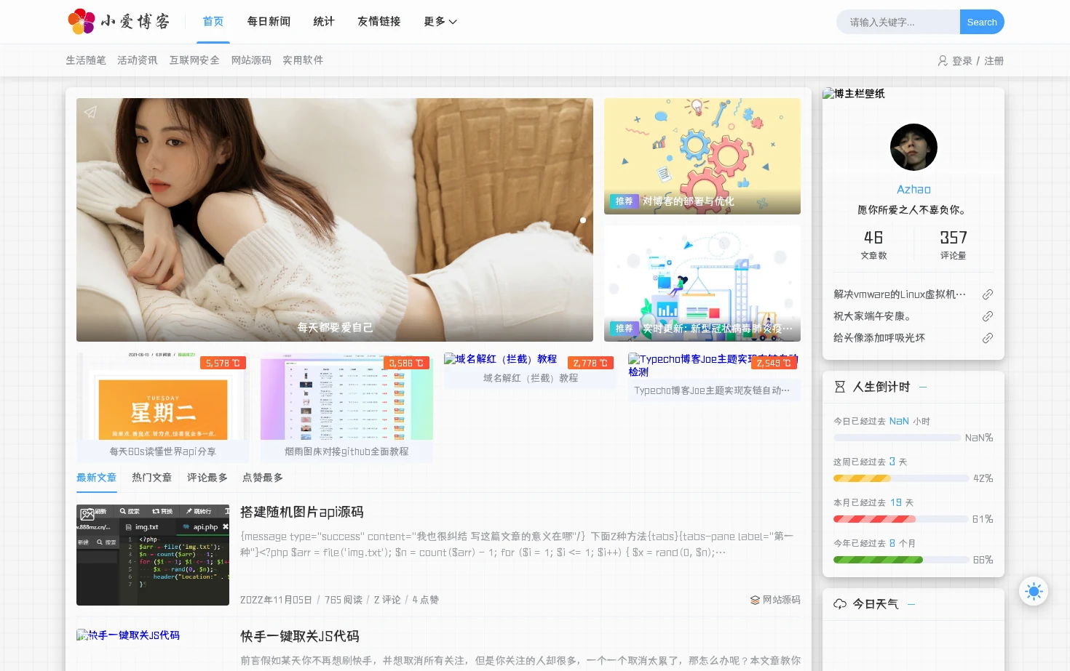Open the 首页 nav item

[x=213, y=22]
